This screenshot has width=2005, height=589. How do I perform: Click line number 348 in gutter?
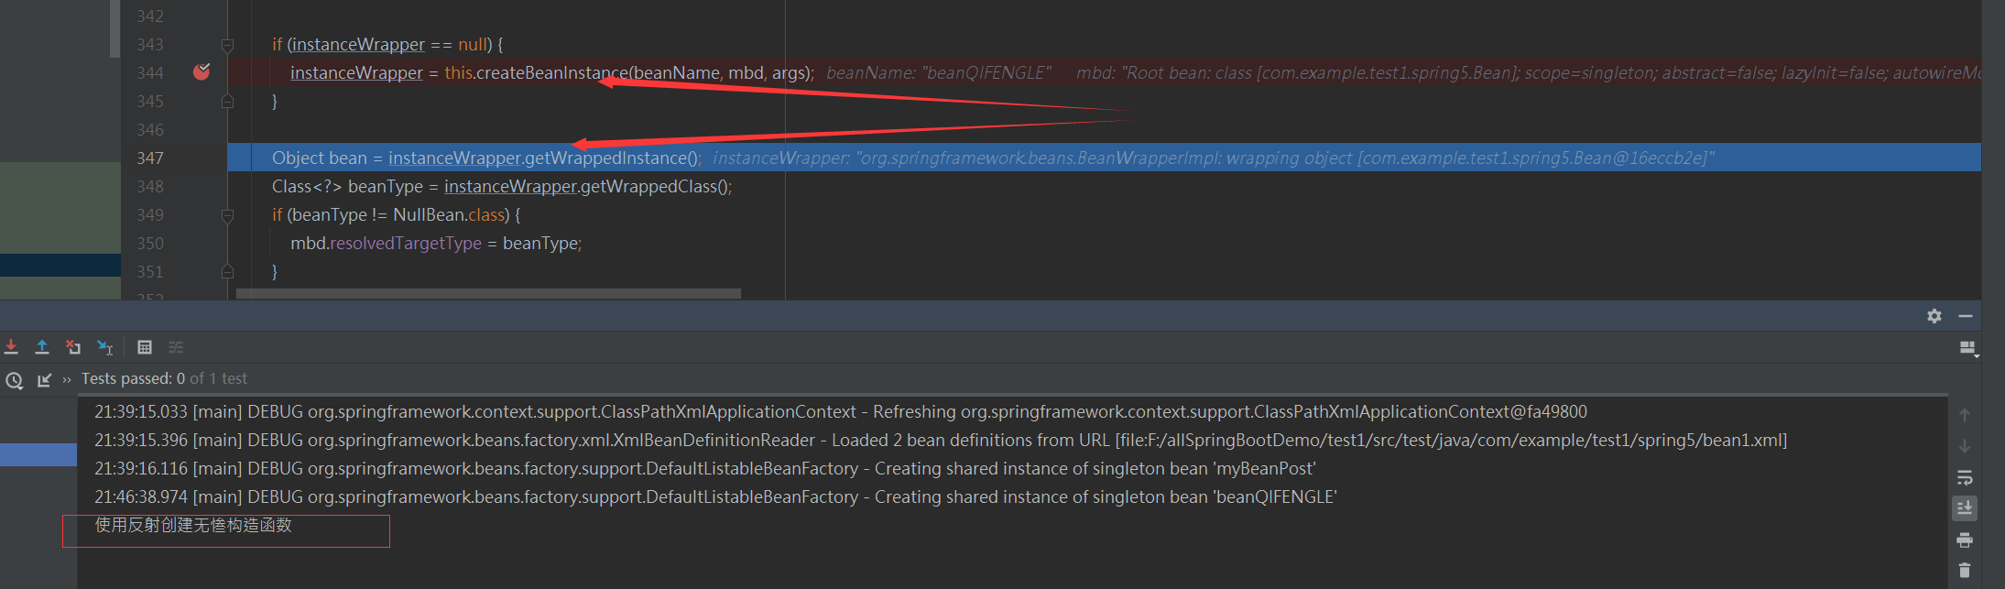coord(150,186)
